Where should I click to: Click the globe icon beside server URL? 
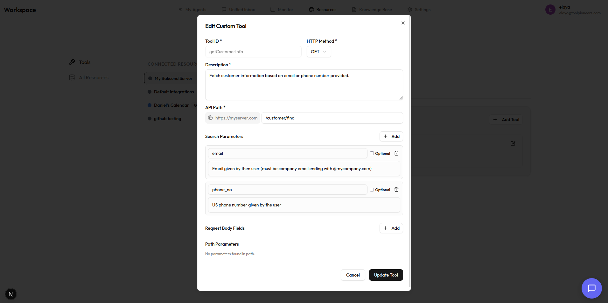click(x=210, y=118)
